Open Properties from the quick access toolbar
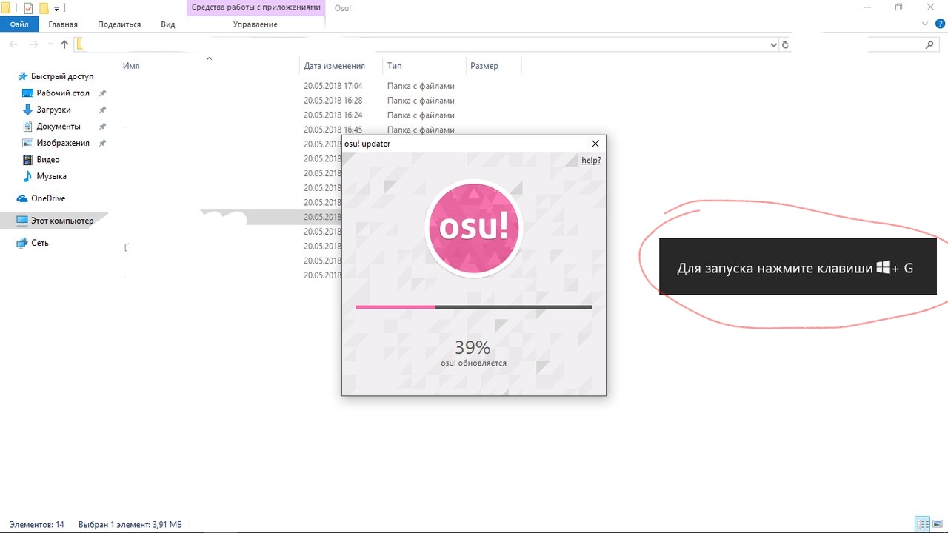 pyautogui.click(x=28, y=8)
